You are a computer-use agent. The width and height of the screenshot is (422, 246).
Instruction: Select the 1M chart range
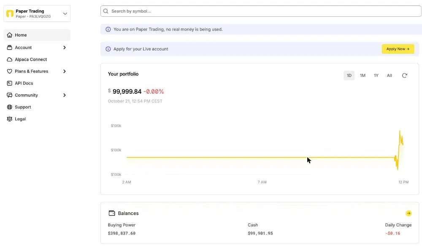(362, 75)
